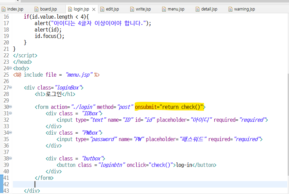This screenshot has height=194, width=289.
Task: Click the vertical scrollbar of the editor
Action: click(x=288, y=124)
